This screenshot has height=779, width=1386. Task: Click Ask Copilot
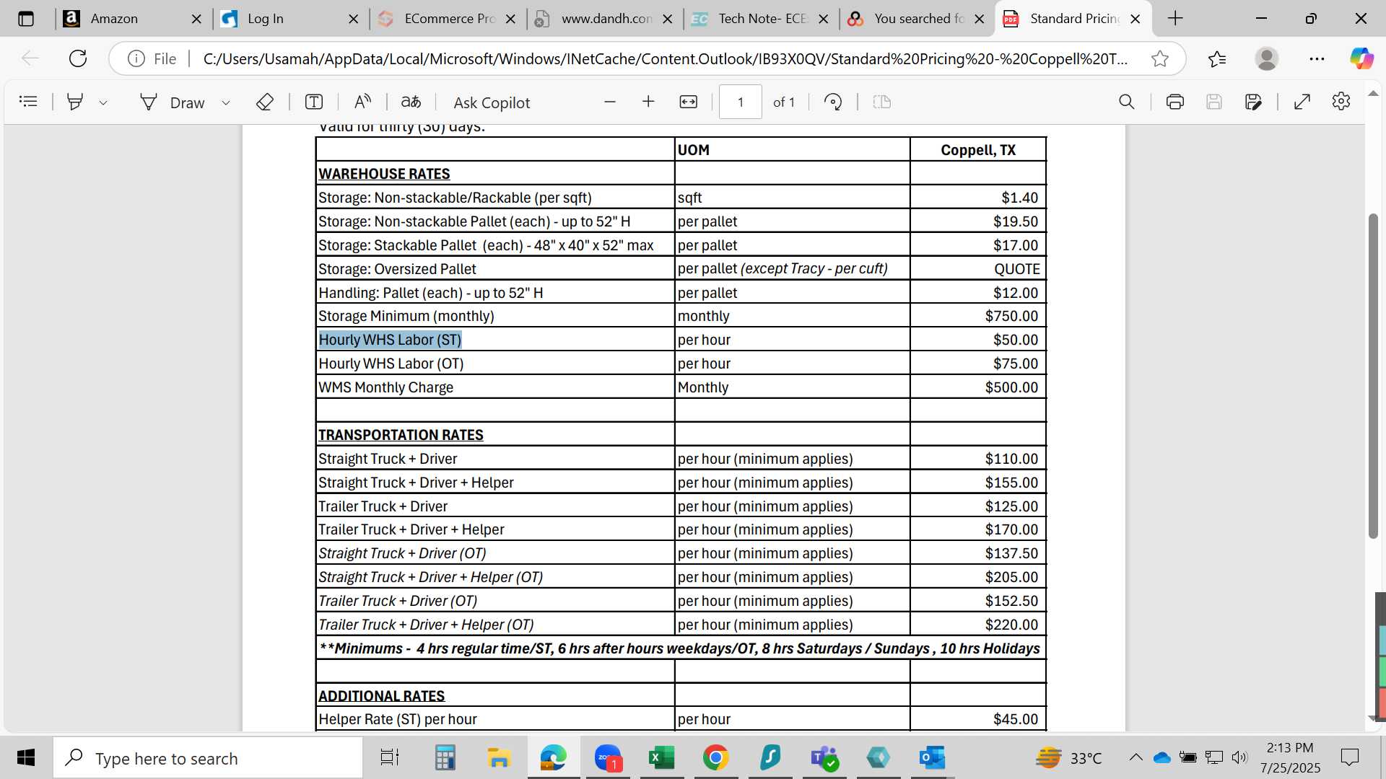click(492, 102)
